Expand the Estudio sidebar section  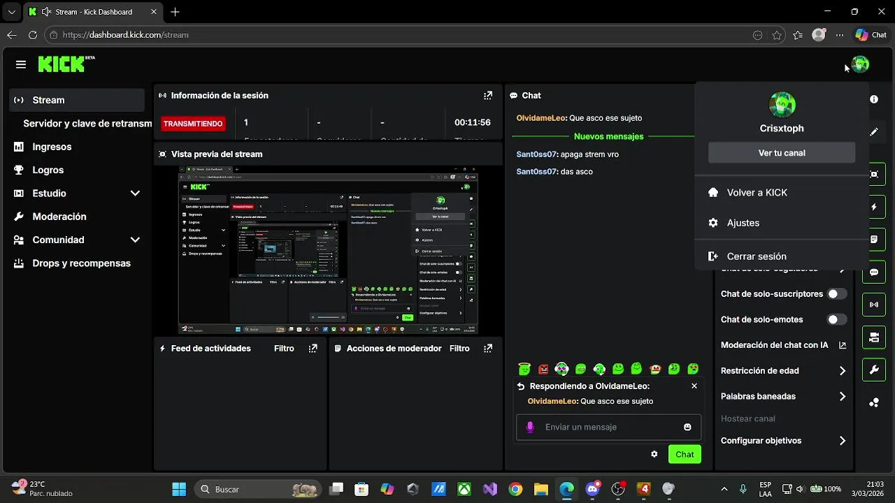(135, 194)
